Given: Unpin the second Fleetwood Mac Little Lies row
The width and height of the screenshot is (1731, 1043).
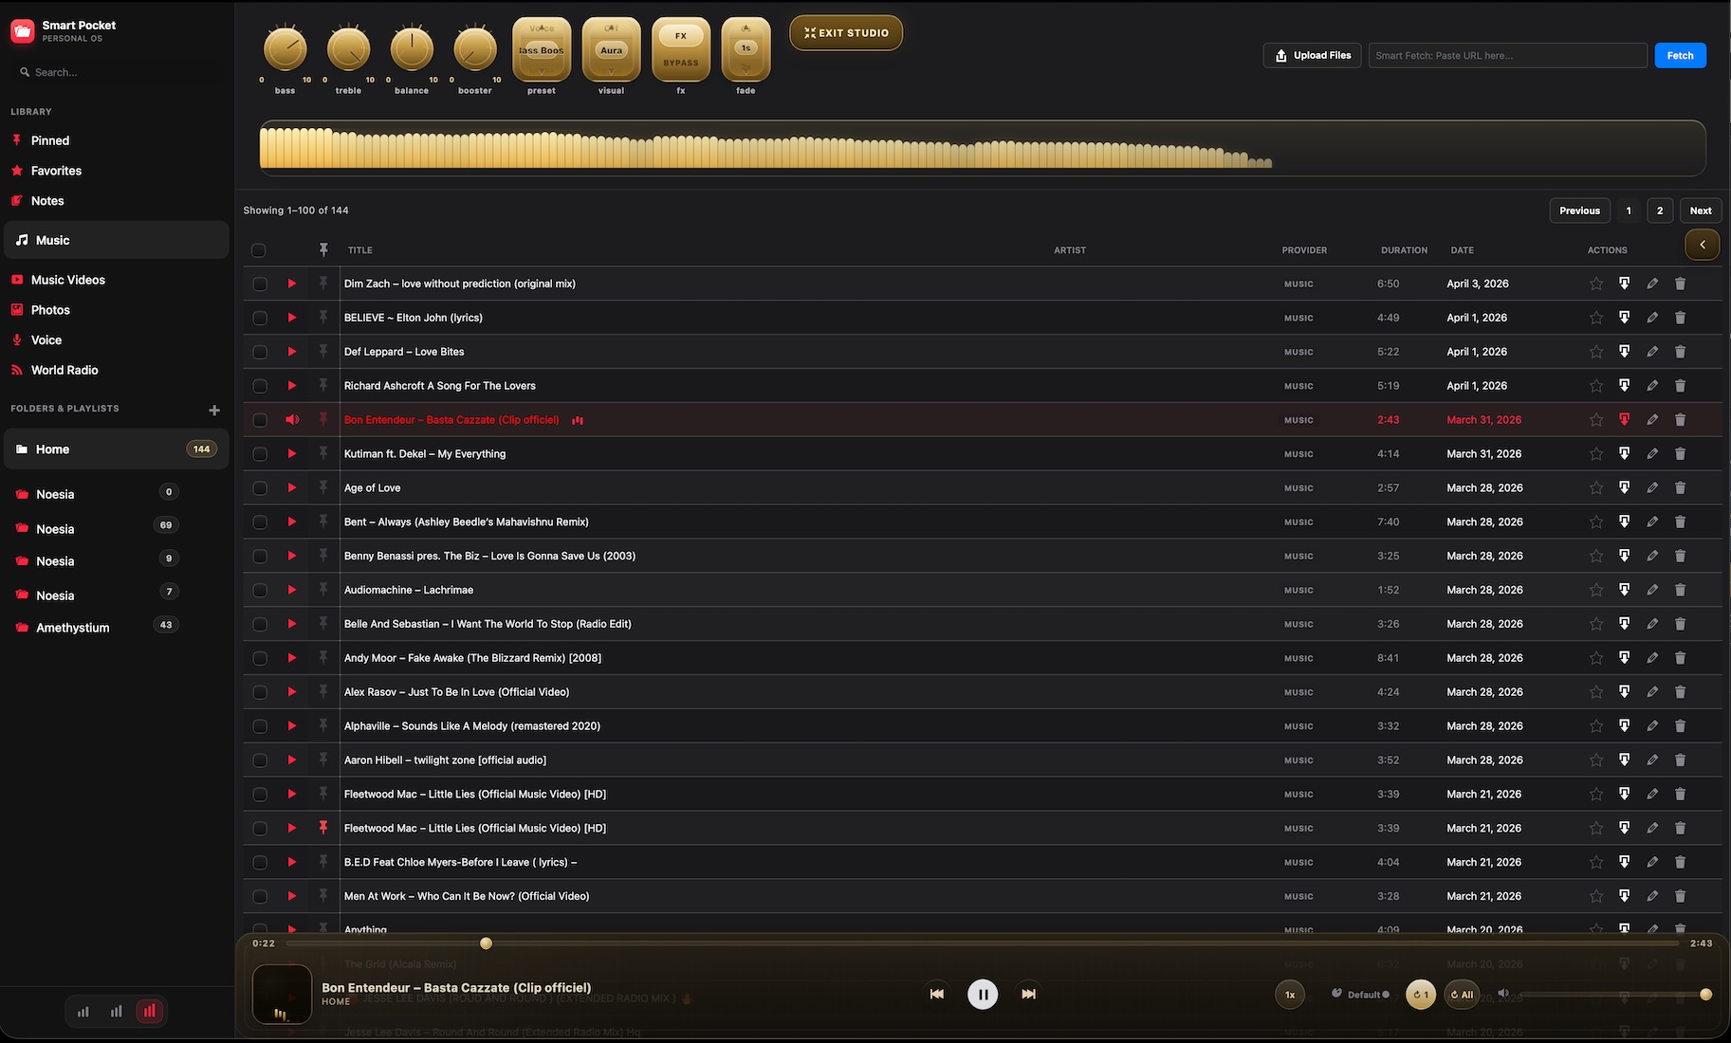Looking at the screenshot, I should (323, 828).
